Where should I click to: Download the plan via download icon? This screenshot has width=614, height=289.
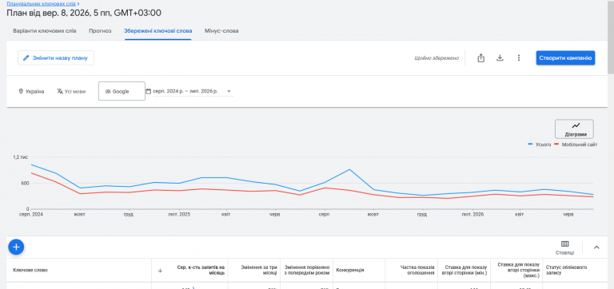(500, 57)
